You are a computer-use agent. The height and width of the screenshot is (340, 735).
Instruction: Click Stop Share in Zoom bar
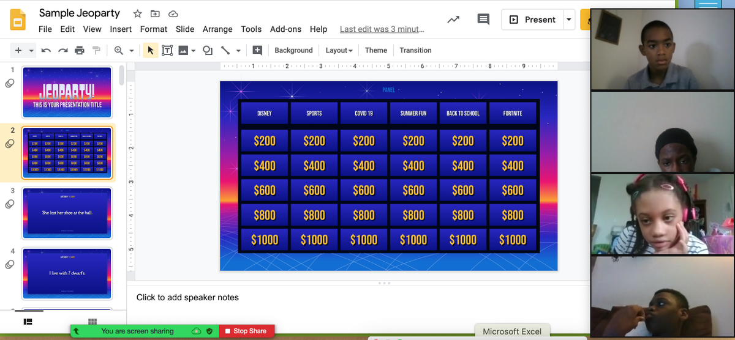246,331
